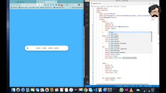Screen dimensions: 166x93
Task: Open the Run and Debug view
Action: tap(87, 20)
